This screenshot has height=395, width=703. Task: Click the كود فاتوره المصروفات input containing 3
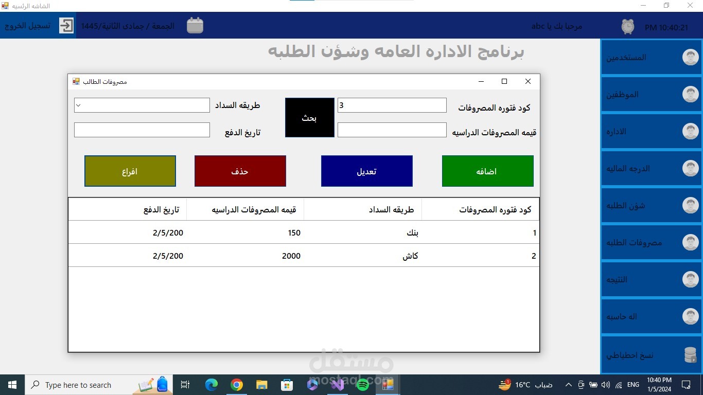[x=392, y=105]
